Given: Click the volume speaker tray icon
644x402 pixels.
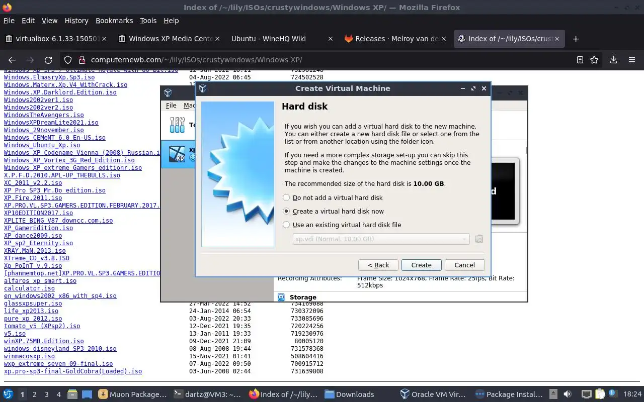Looking at the screenshot, I should pyautogui.click(x=568, y=394).
